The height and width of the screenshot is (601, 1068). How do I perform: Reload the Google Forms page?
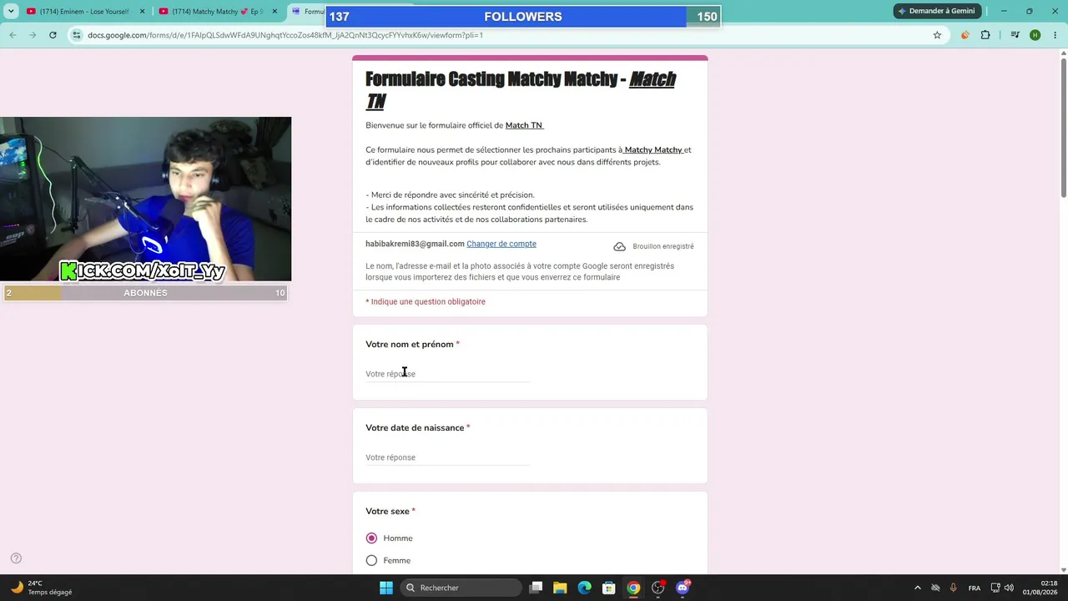point(53,35)
